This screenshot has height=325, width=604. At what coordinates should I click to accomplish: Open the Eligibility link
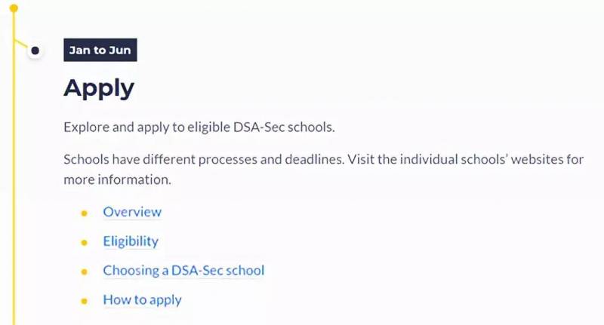[131, 241]
